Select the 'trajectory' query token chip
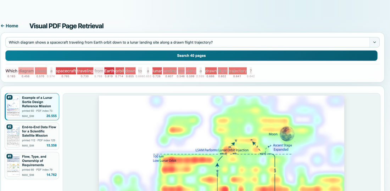 pos(238,71)
